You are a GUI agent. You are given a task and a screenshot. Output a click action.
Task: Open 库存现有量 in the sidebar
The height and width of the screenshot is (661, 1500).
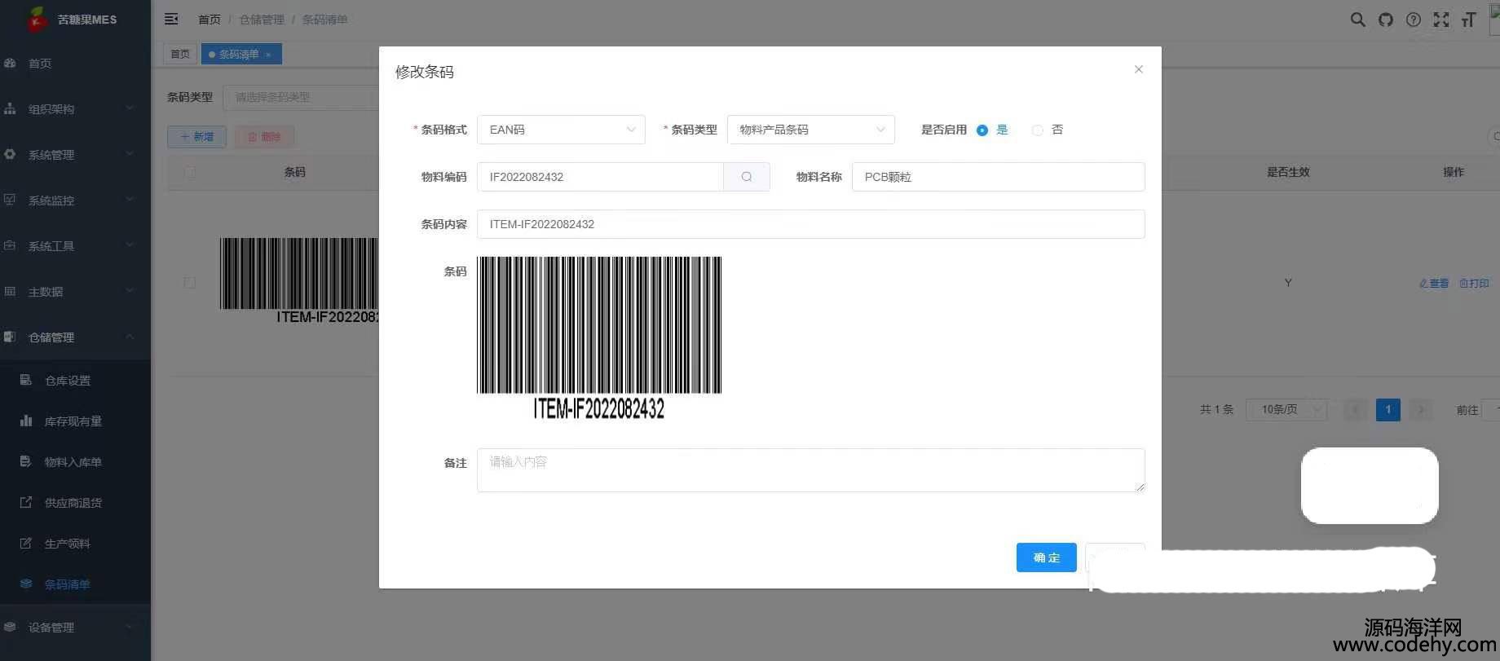tap(73, 421)
